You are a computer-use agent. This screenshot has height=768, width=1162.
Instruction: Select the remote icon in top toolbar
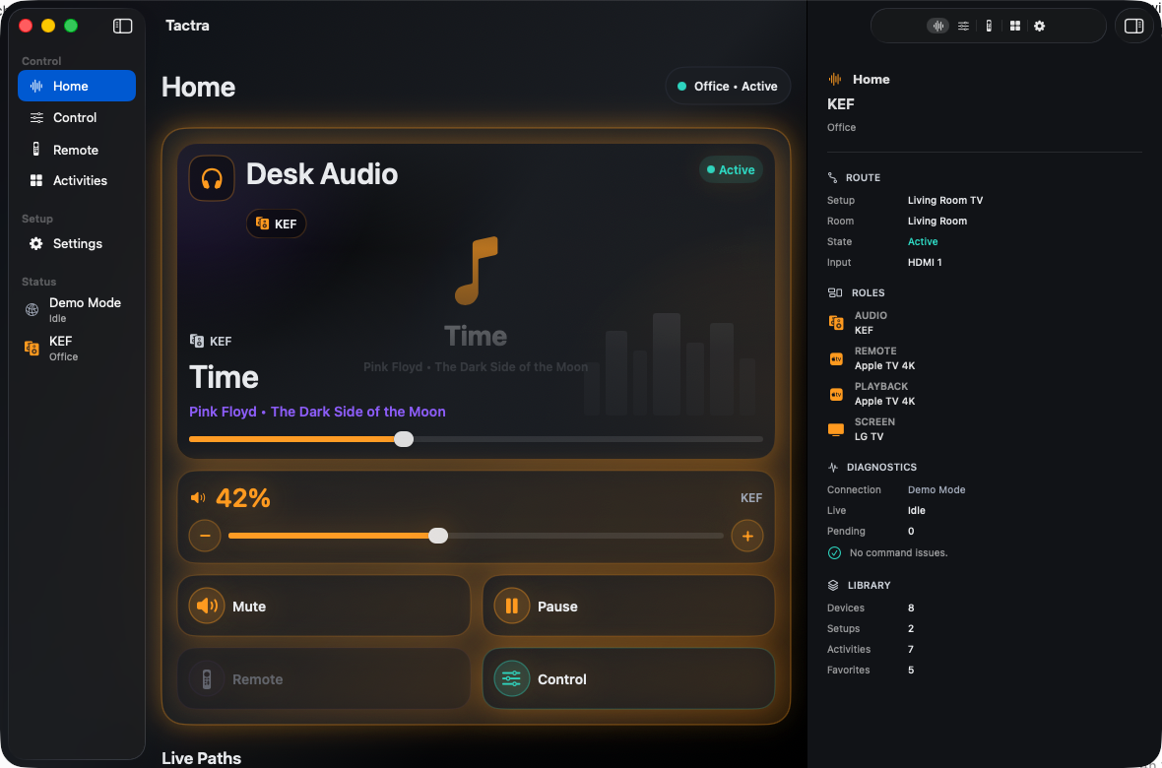[x=989, y=26]
